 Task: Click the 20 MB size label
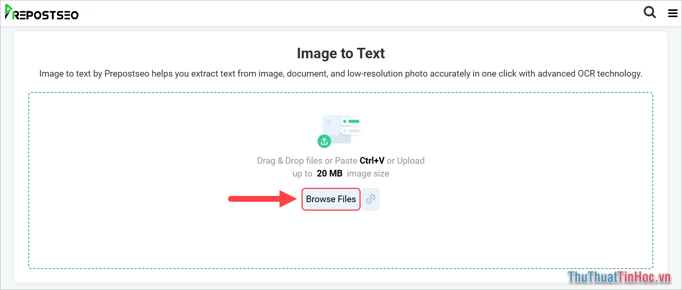pos(329,173)
